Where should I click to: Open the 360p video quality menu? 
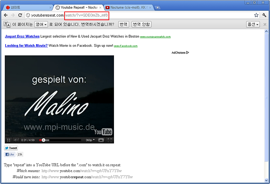(90, 140)
